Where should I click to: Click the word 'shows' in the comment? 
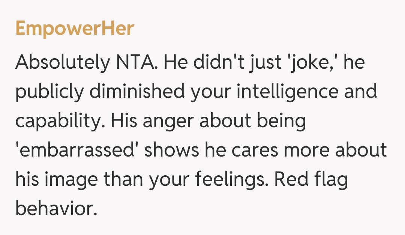171,151
